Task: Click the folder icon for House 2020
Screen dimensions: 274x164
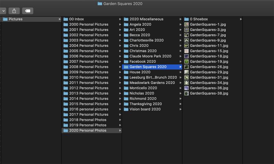Action: point(126,72)
